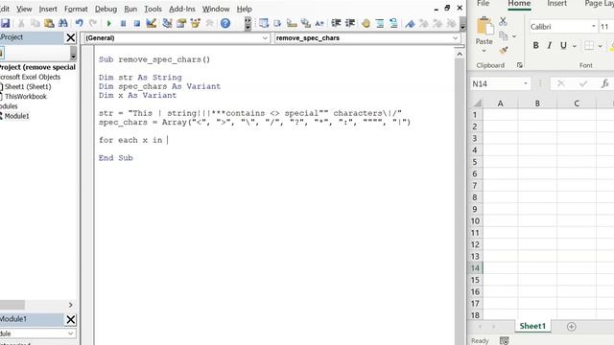Select column B header in Excel
Screen dimensions: 614x345
(537, 103)
